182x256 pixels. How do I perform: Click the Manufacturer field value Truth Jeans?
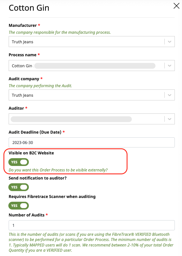22,42
